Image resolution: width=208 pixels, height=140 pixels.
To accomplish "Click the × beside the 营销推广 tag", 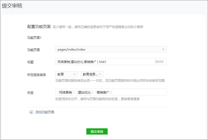I will [x=111, y=92].
